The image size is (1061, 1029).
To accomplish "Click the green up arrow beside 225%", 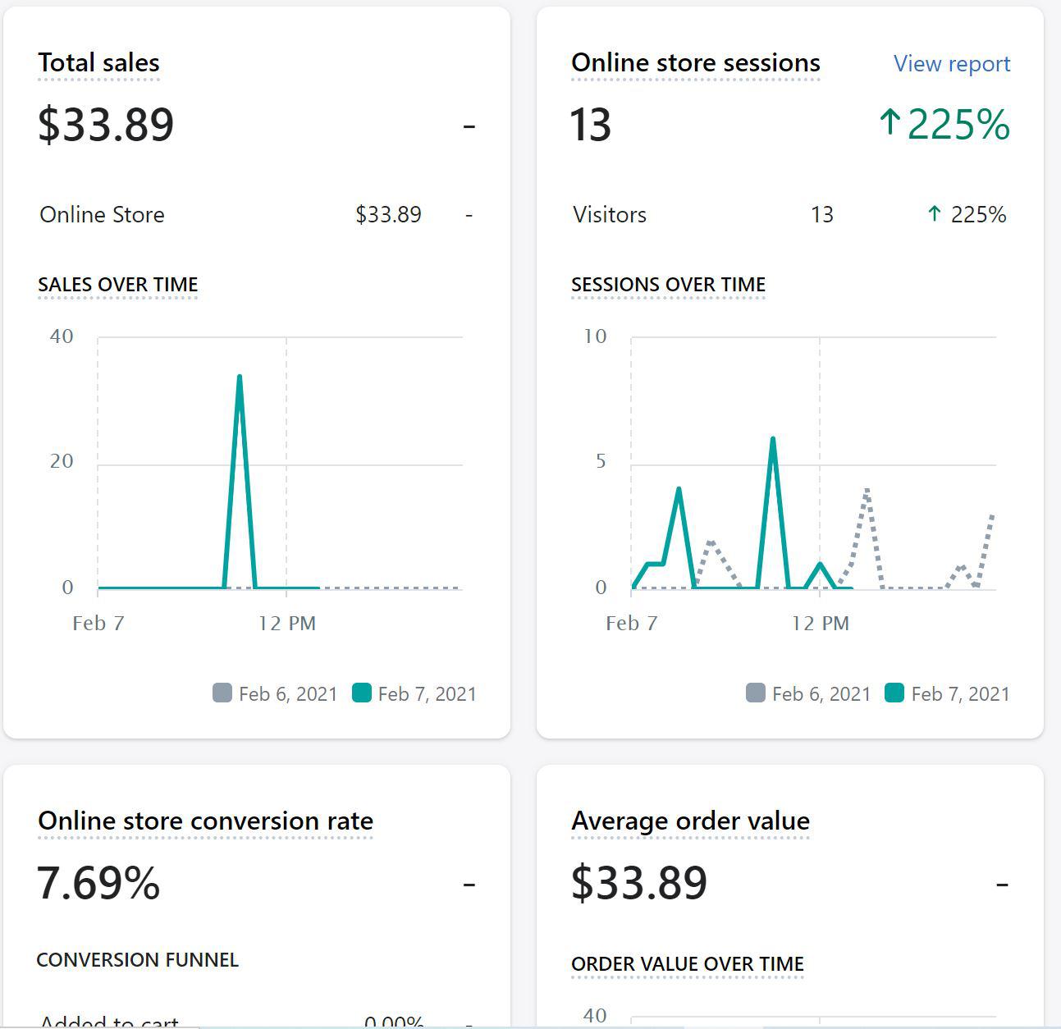I will point(890,124).
